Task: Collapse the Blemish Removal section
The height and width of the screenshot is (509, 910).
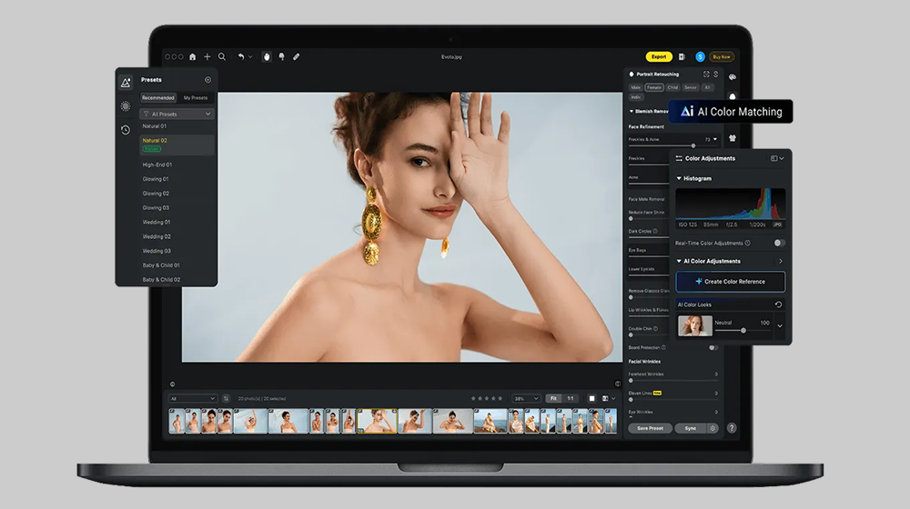Action: (632, 111)
